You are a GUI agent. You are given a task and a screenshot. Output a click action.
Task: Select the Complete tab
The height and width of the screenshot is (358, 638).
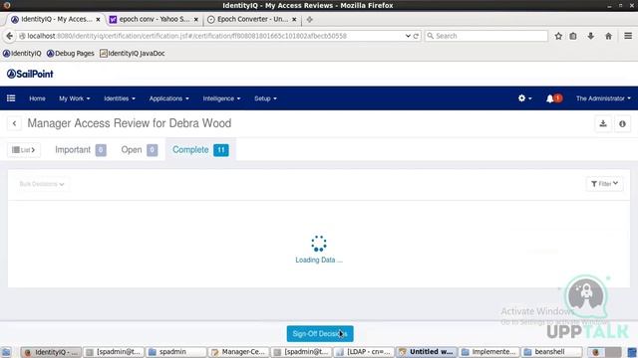[x=200, y=150]
